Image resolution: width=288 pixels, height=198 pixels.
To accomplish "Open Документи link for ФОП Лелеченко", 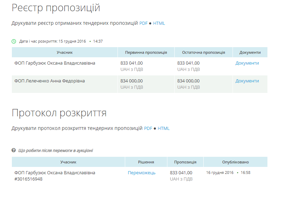I will (247, 81).
